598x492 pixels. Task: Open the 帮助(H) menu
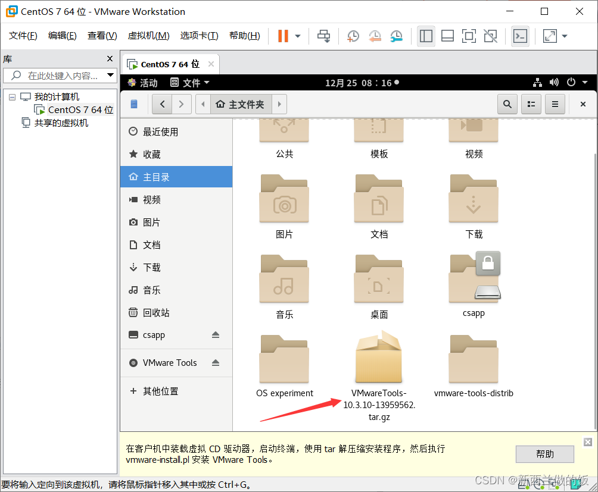coord(244,36)
